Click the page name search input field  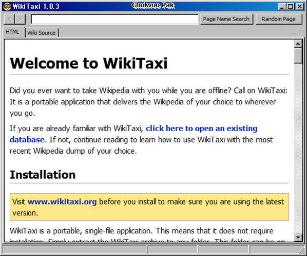pos(114,19)
